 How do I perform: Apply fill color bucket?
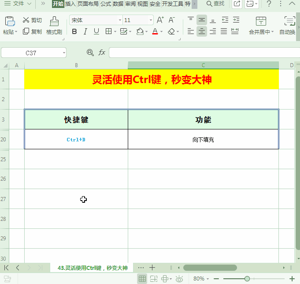140,31
